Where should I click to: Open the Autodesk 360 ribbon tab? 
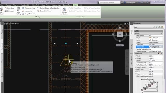(25, 5)
